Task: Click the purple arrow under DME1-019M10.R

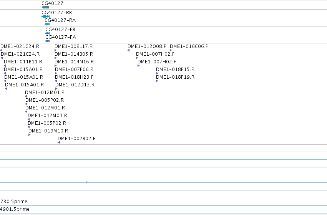Action: [x=30, y=135]
